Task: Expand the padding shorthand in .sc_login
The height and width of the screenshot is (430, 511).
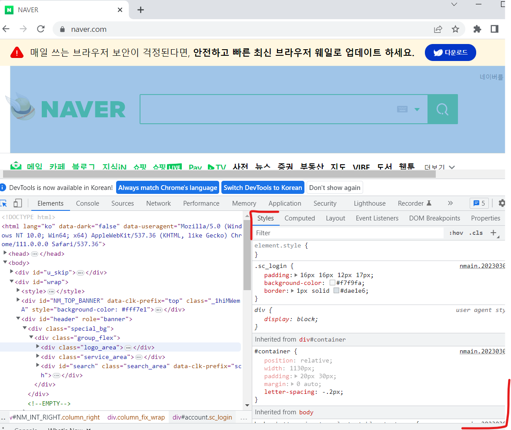Action: tap(296, 275)
